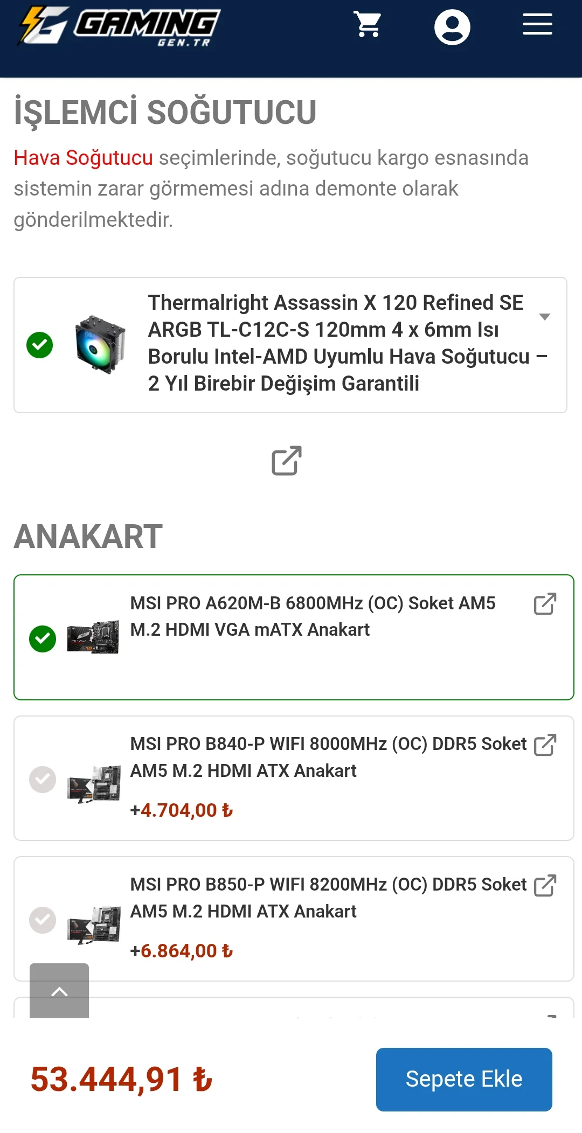Open external link below the cooler selection
This screenshot has height=1133, width=582.
tap(286, 461)
